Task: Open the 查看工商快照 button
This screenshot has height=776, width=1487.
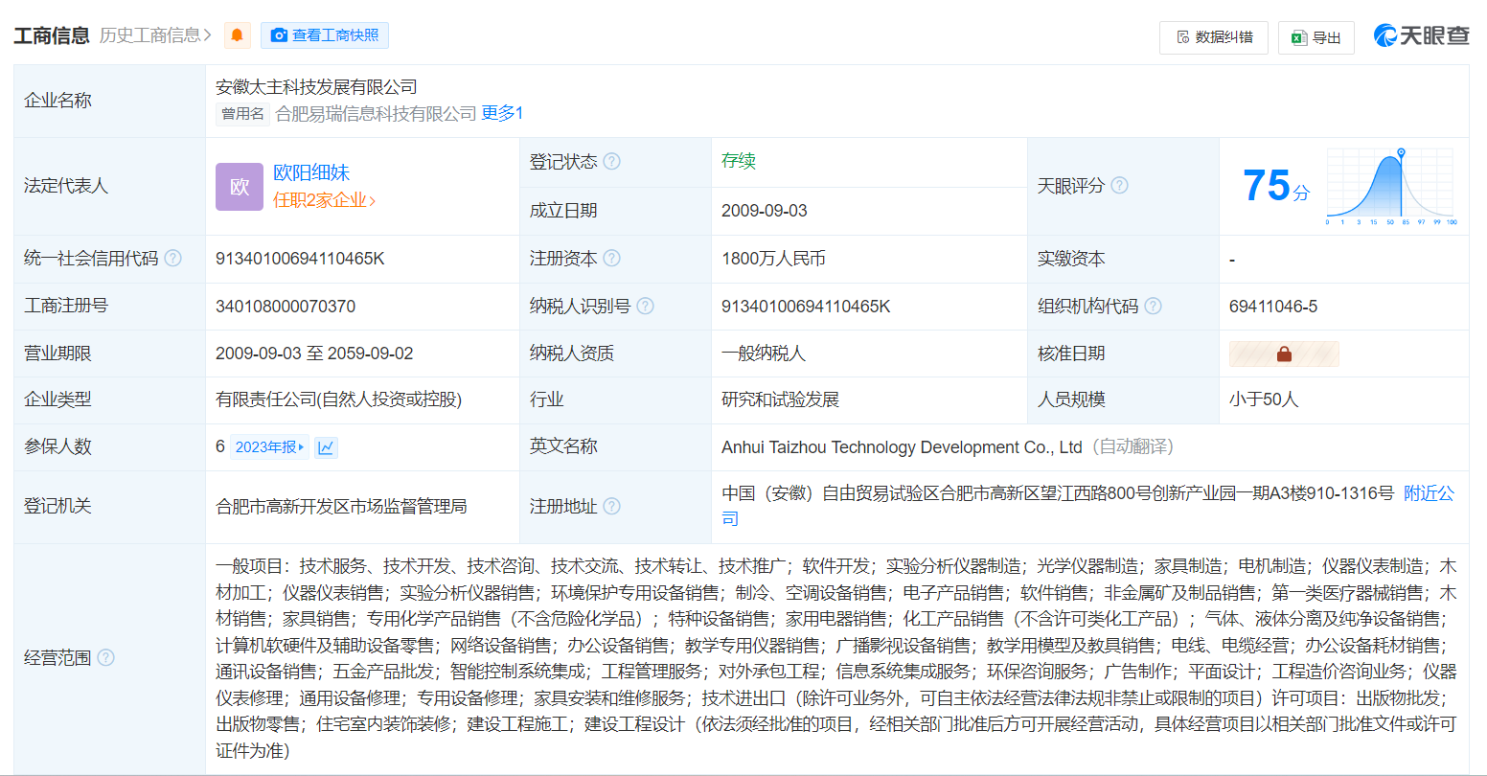Action: coord(325,35)
